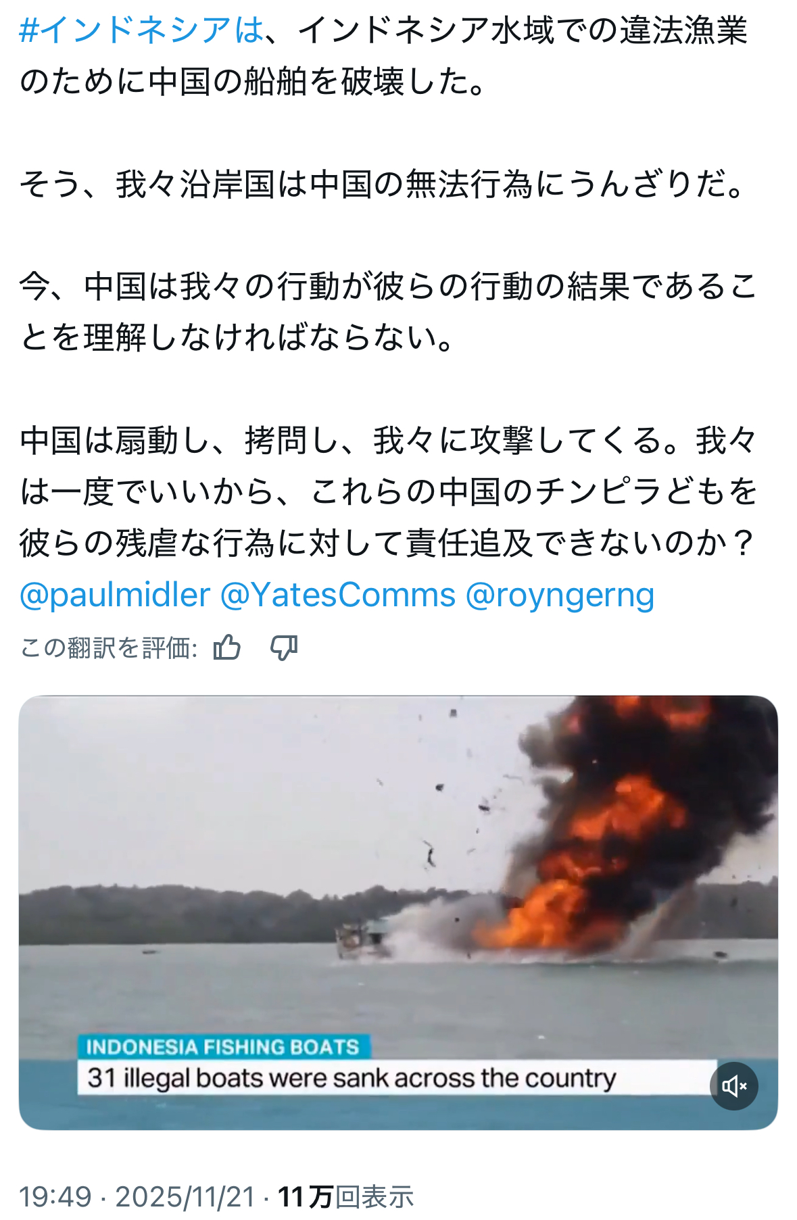Tap the '31 illegal boats' caption bar
Image resolution: width=797 pixels, height=1220 pixels.
pos(397,1077)
